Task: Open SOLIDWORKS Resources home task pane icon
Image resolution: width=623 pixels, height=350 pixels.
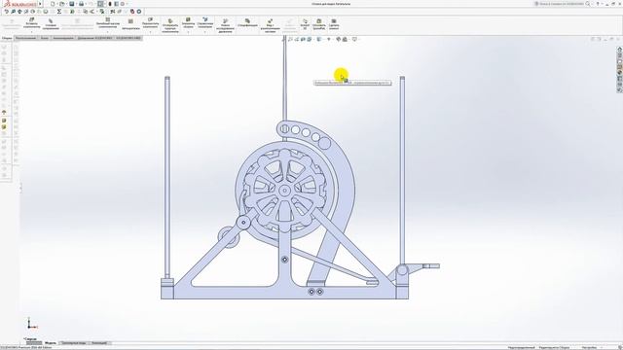Action: (x=619, y=50)
